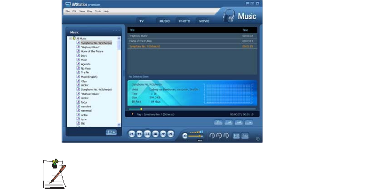Image resolution: width=368 pixels, height=191 pixels.
Task: Select Home of the Future in the music tree
Action: (92, 51)
